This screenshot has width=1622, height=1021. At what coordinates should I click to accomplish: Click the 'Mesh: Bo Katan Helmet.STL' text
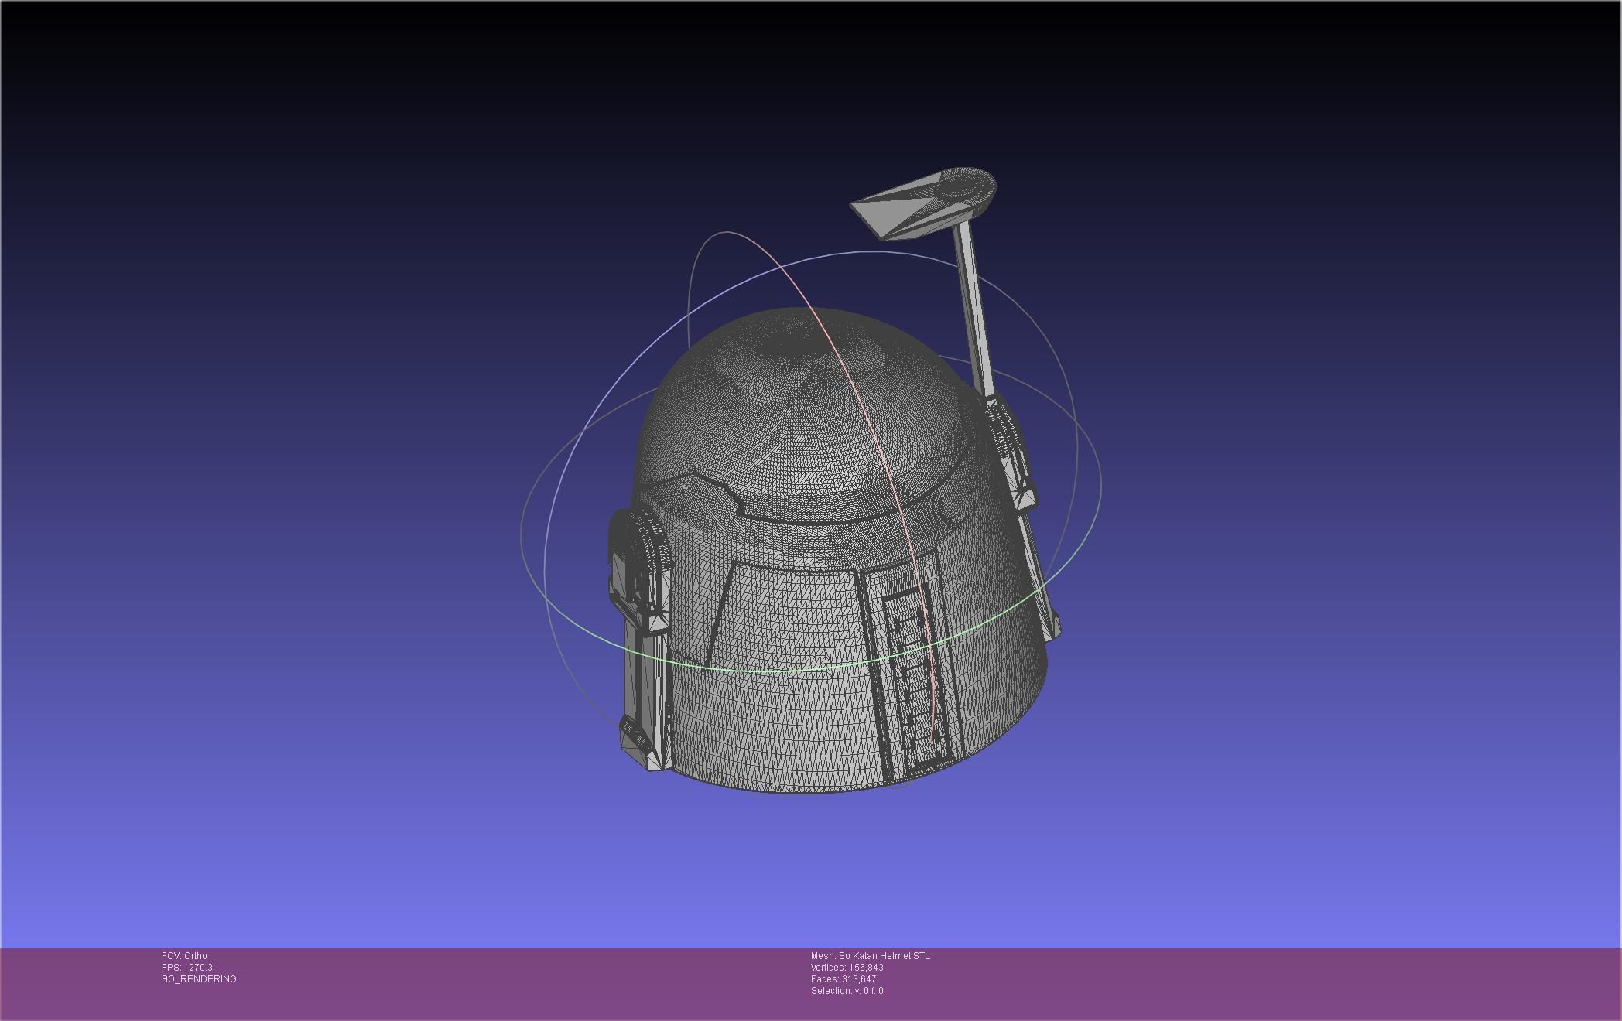pyautogui.click(x=870, y=956)
